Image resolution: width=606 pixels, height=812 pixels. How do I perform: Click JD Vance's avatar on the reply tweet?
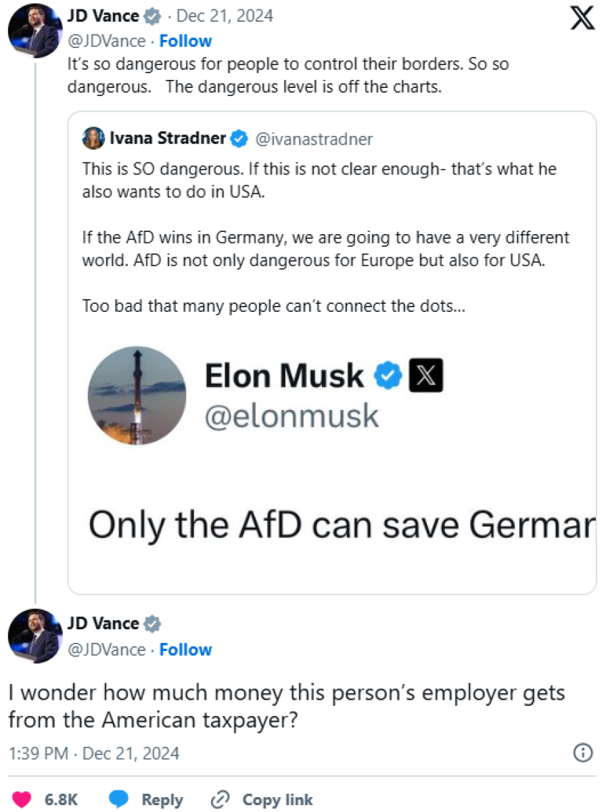point(34,636)
